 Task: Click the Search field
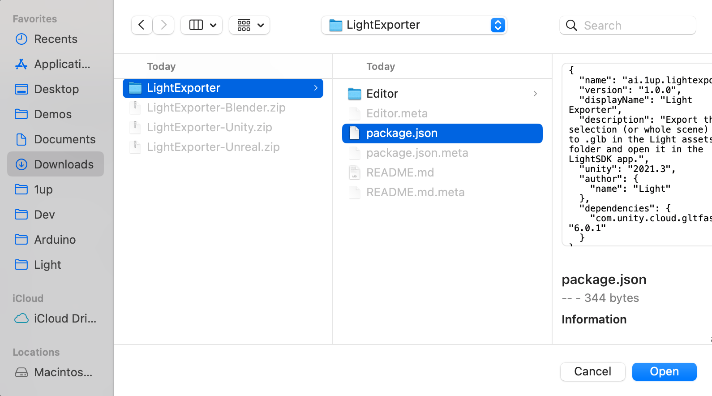click(x=627, y=25)
